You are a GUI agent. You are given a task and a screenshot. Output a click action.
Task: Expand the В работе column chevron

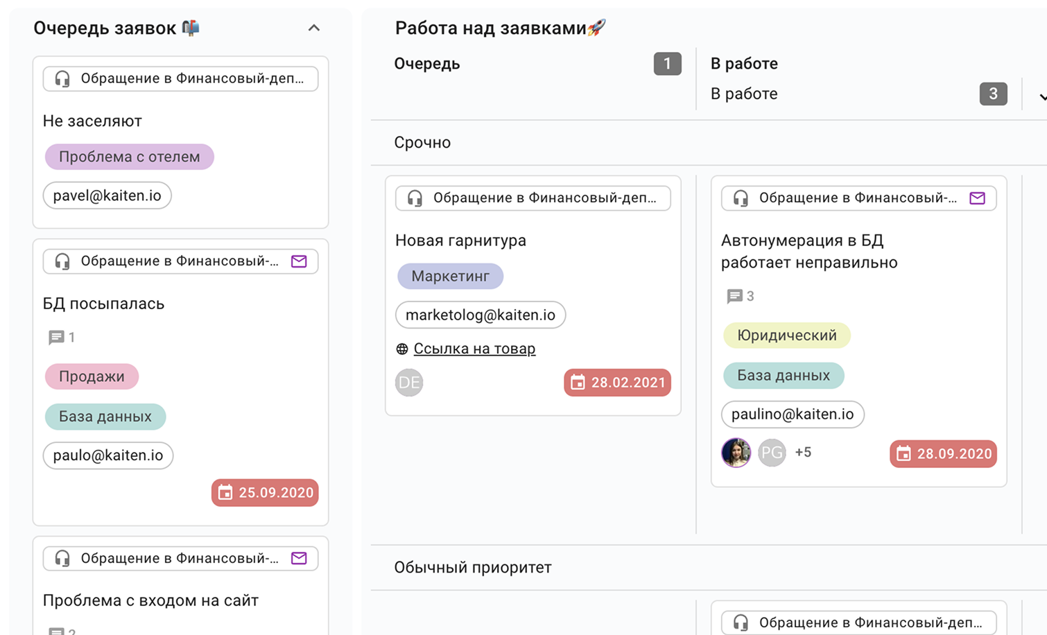point(1041,97)
